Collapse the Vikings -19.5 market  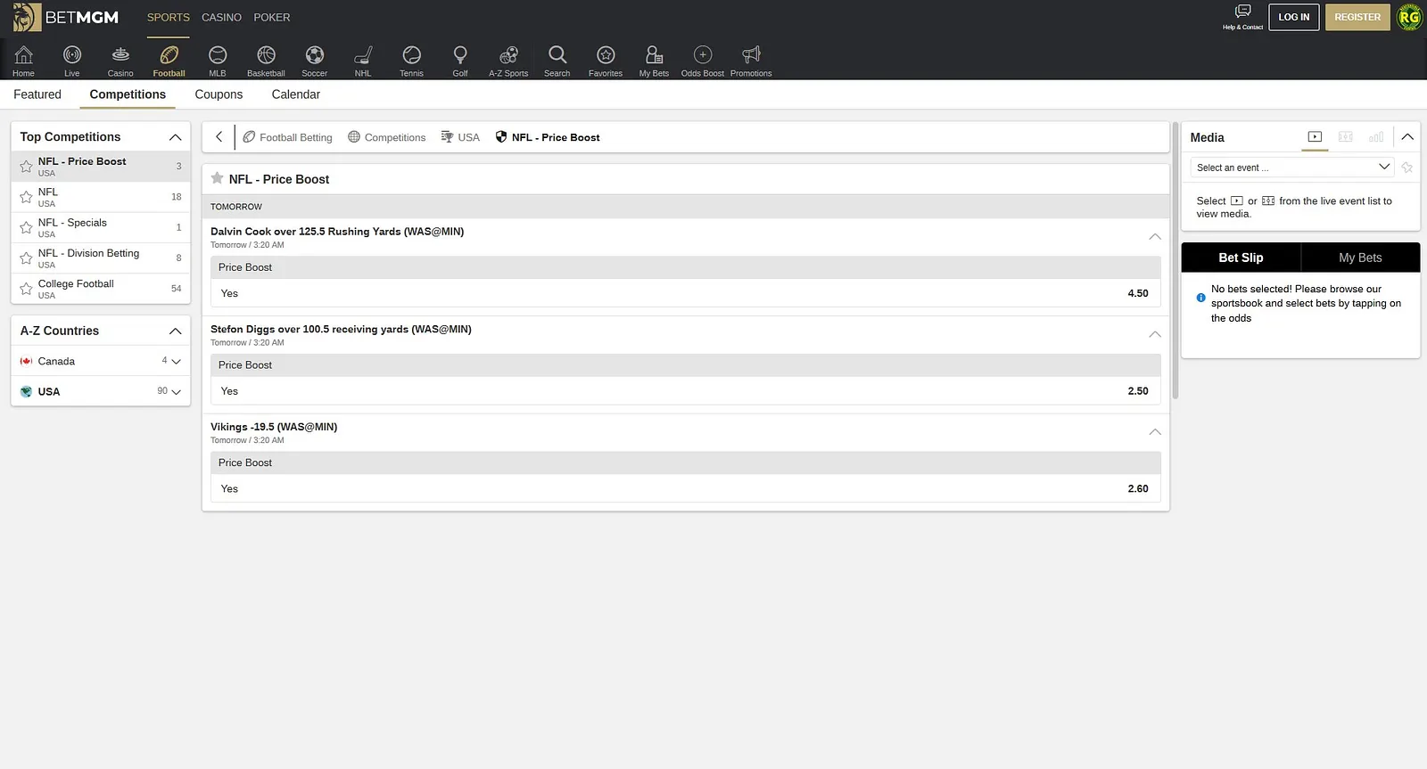(x=1155, y=432)
